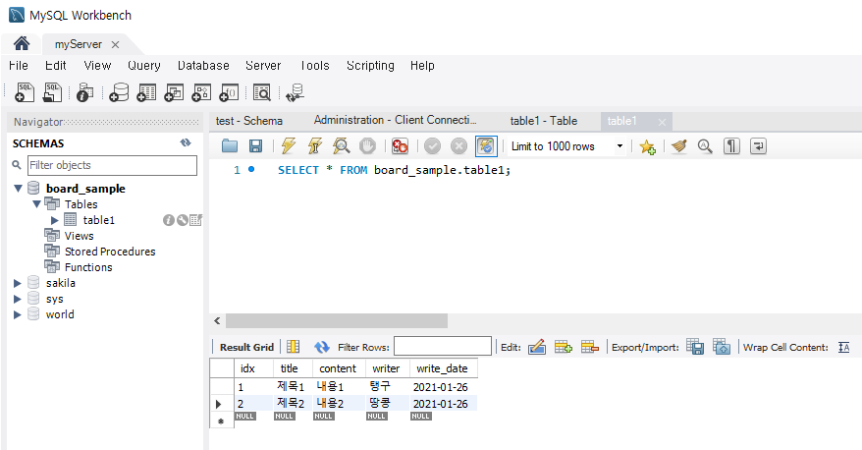Select the cell containing 제목1
The width and height of the screenshot is (862, 450).
(x=291, y=387)
